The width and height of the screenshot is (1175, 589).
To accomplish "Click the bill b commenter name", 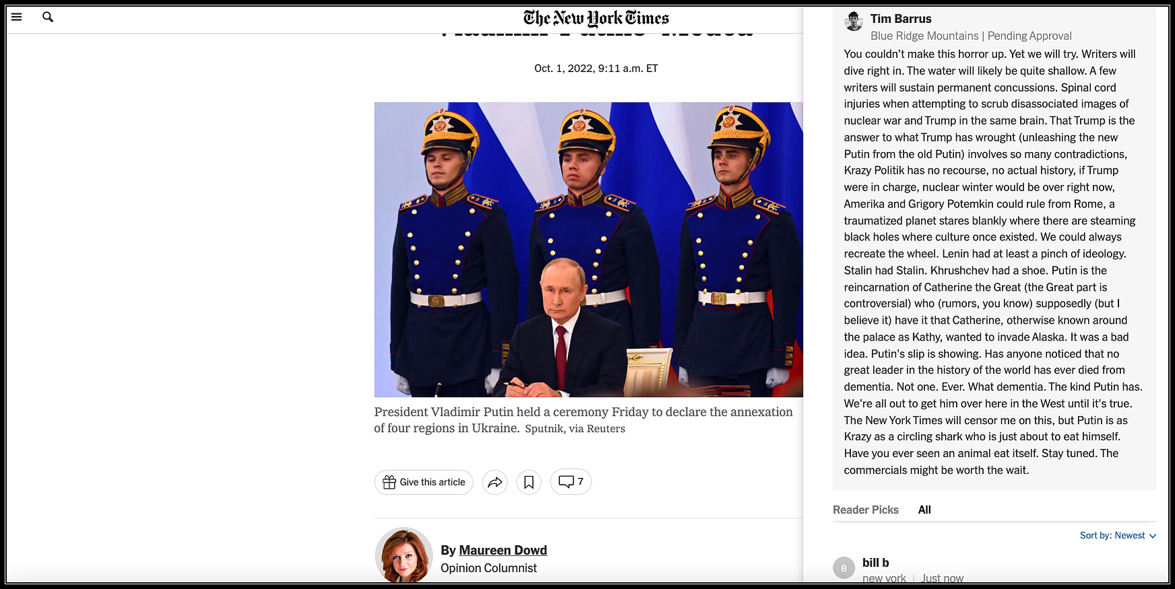I will coord(876,563).
